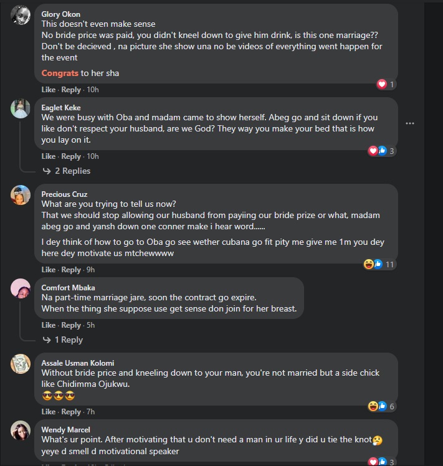Like Comfort Mbaka's comment
Screen dimensions: 443x466
coord(49,325)
